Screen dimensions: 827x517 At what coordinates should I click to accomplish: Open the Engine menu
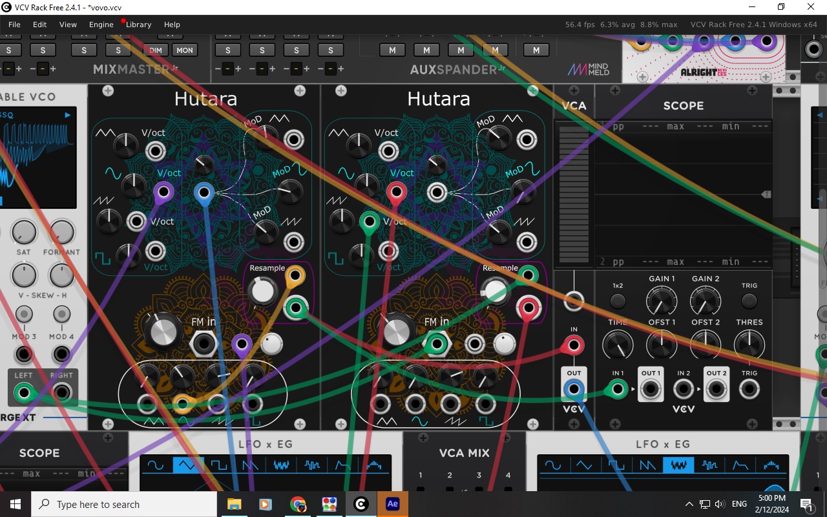pos(101,25)
